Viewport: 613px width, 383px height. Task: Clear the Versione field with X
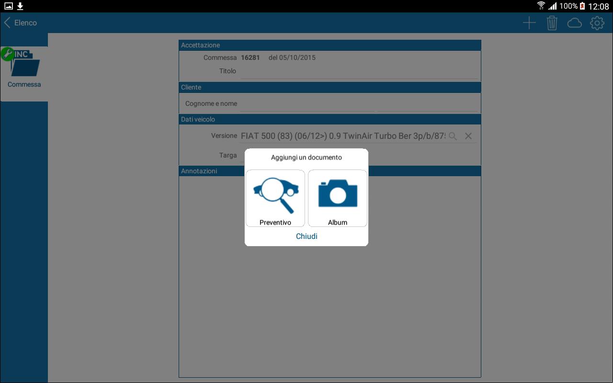click(468, 136)
